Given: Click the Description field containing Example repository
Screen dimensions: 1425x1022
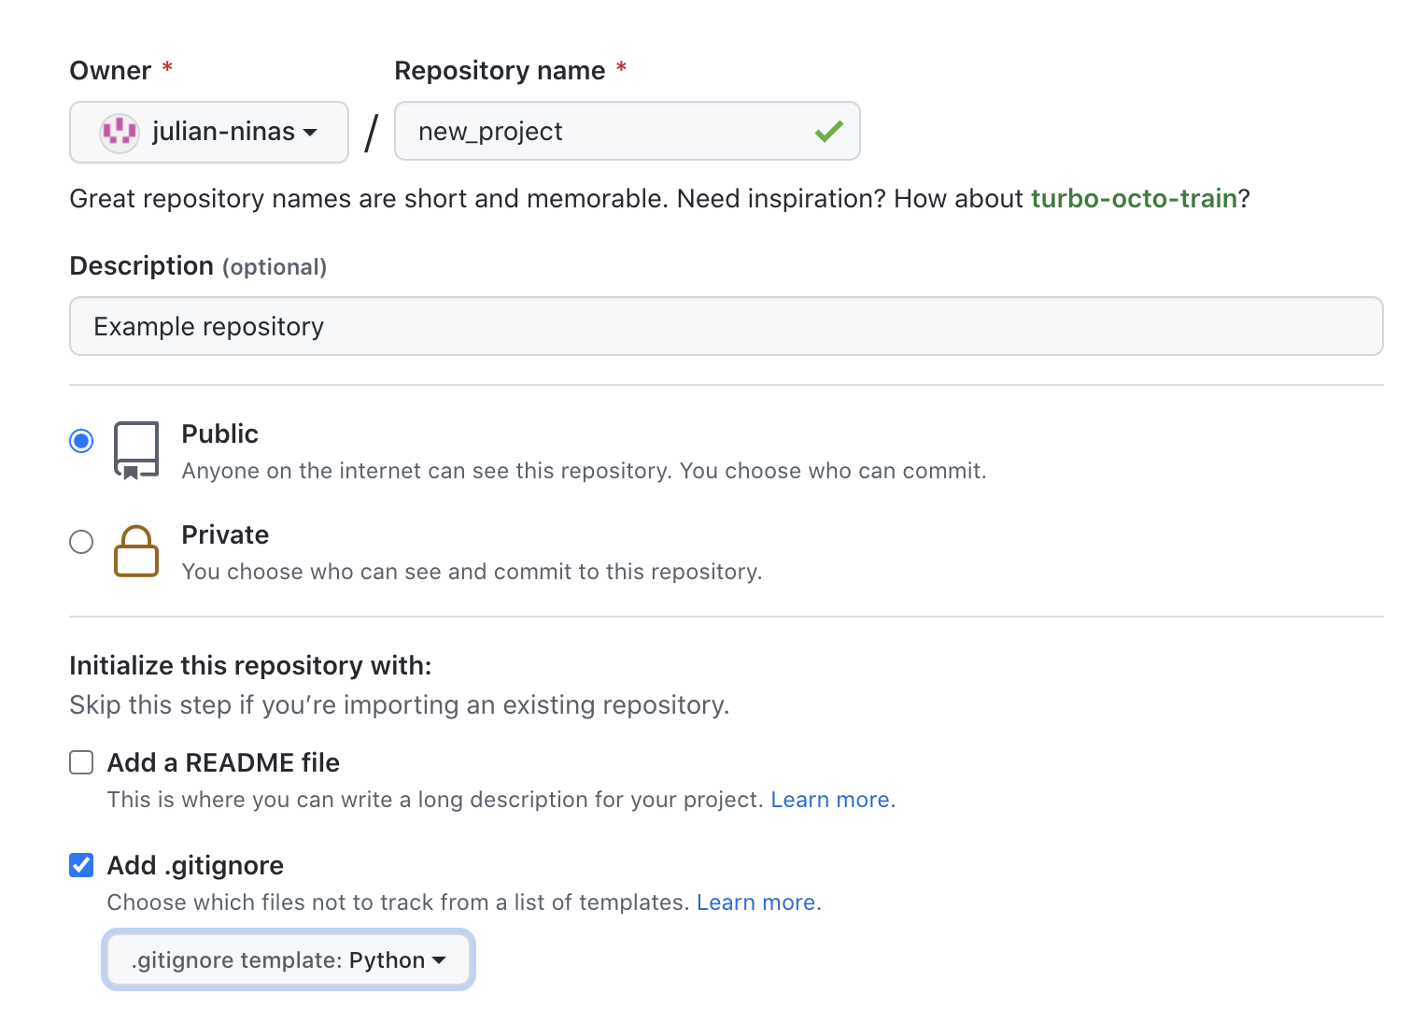Looking at the screenshot, I should pyautogui.click(x=726, y=327).
